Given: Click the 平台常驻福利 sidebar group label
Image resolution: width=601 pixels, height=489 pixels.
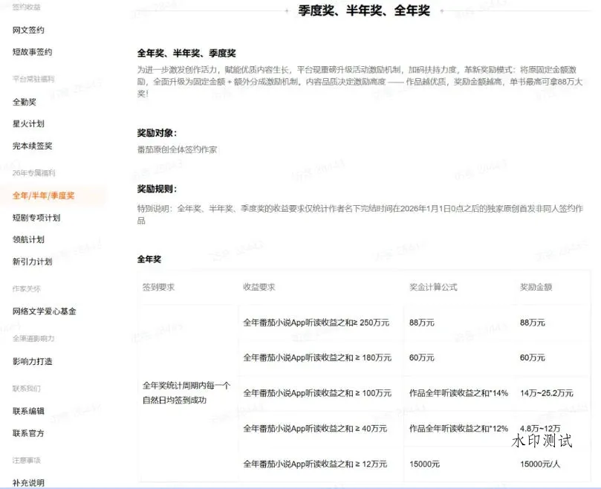Looking at the screenshot, I should (33, 79).
